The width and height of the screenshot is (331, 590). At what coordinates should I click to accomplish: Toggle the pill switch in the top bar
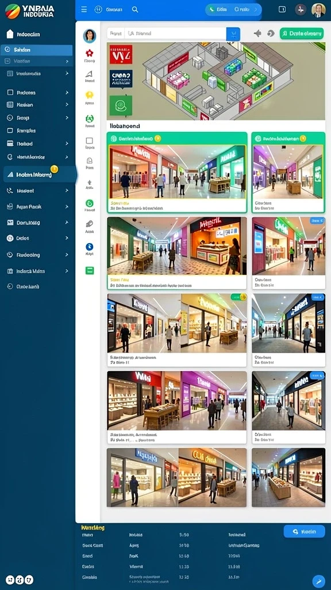click(233, 9)
